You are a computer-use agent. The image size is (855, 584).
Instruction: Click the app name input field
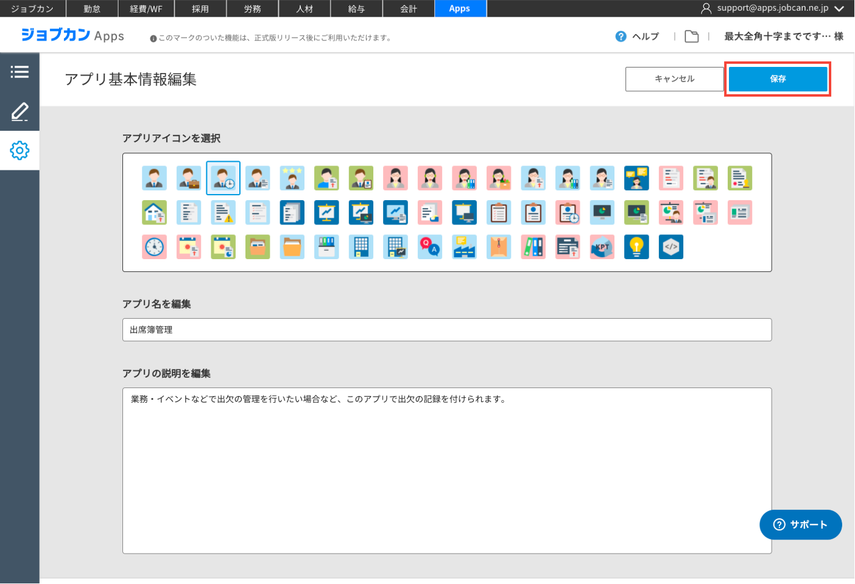click(x=446, y=330)
